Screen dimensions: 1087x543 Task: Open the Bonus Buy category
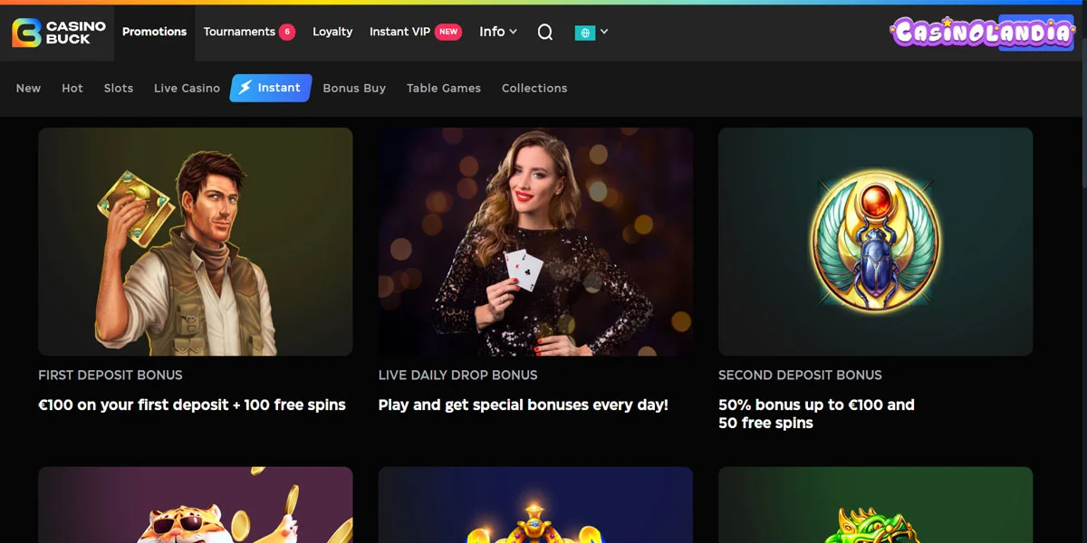point(354,88)
